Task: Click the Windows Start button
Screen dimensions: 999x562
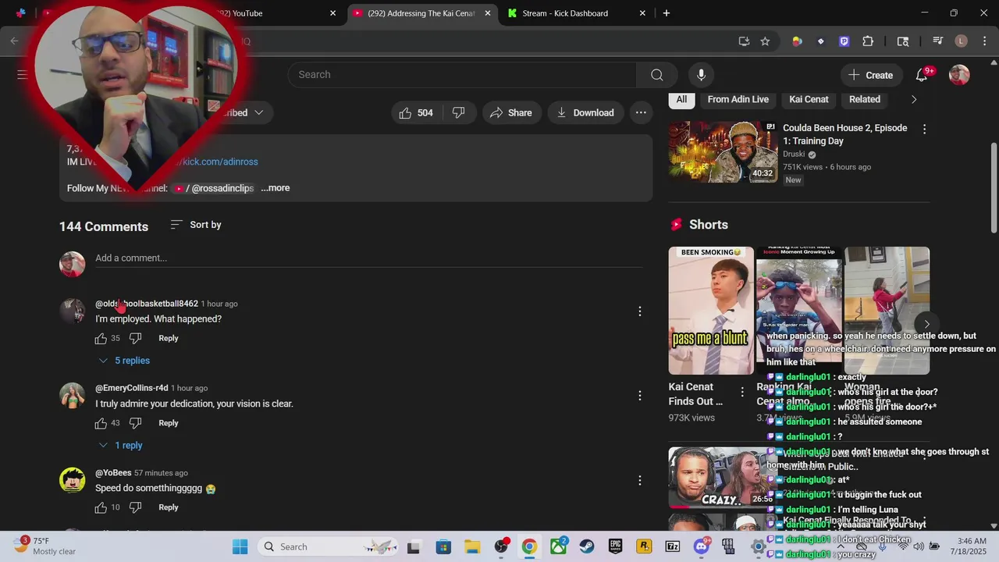Action: click(x=240, y=546)
